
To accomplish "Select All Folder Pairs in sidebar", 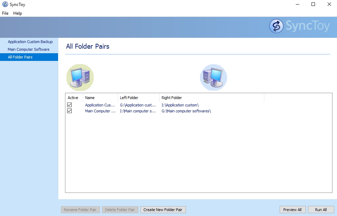I will (29, 57).
